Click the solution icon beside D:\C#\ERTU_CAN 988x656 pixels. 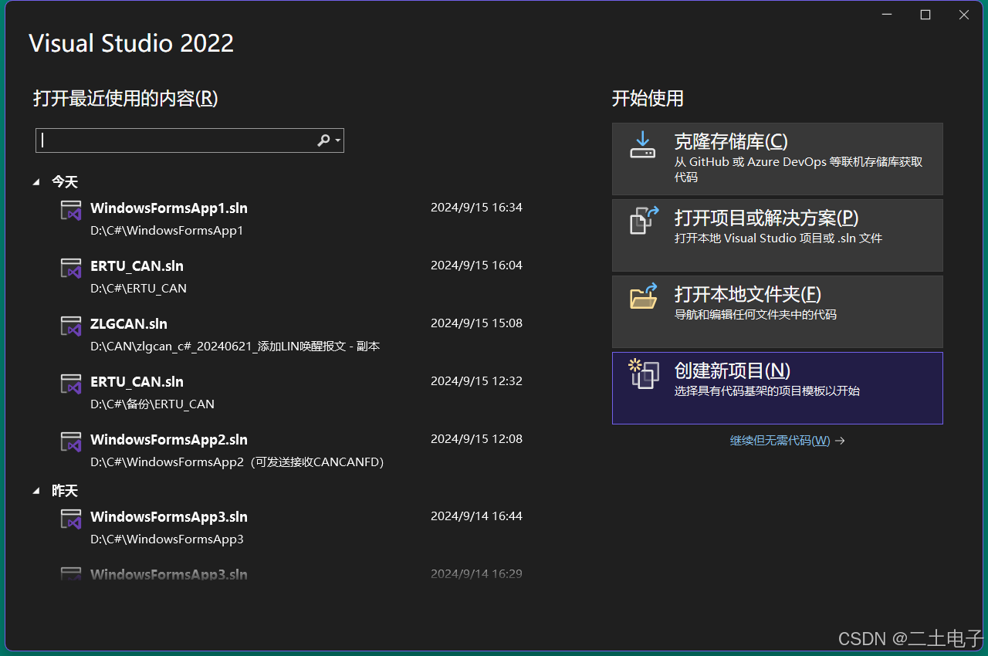[71, 269]
